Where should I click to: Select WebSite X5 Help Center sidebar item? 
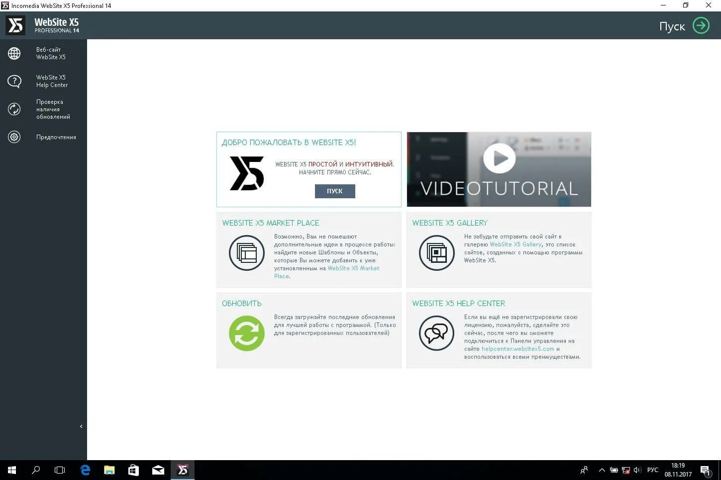coord(43,81)
